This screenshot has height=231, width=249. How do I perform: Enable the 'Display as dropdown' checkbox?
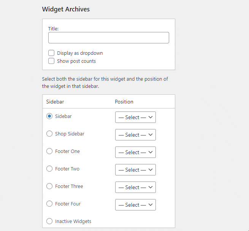(51, 53)
